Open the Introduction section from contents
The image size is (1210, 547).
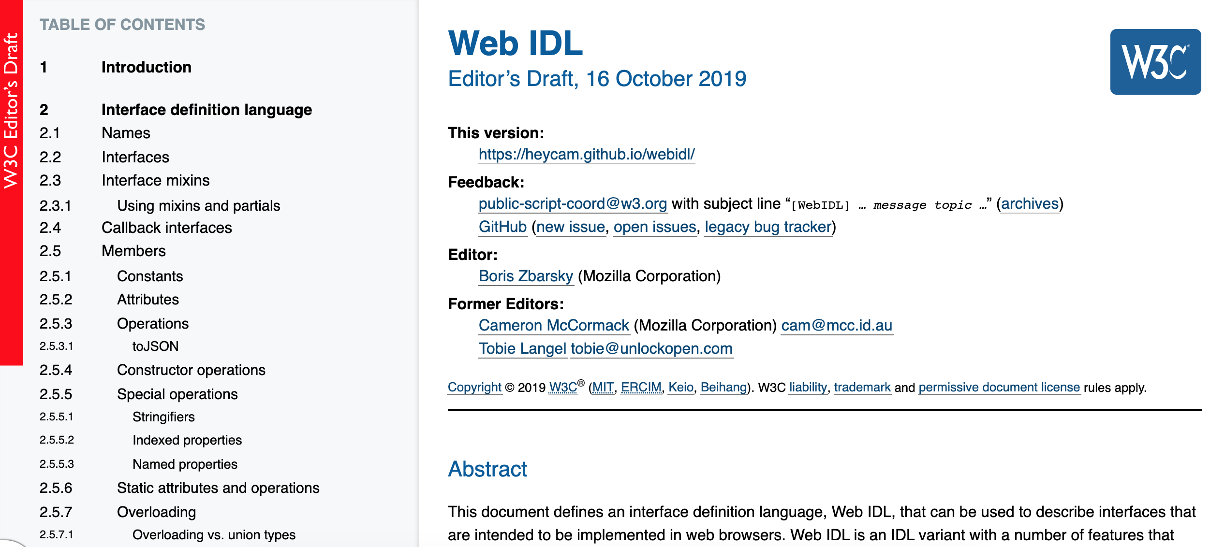tap(146, 67)
